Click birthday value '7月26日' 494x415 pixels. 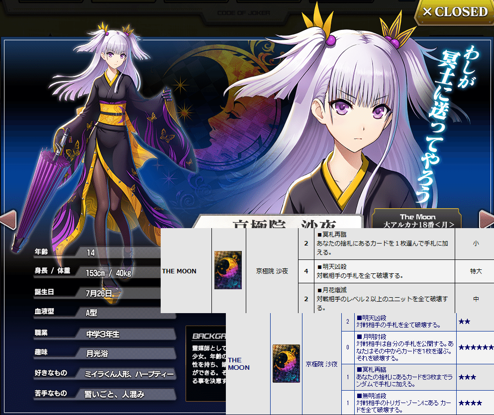(99, 293)
